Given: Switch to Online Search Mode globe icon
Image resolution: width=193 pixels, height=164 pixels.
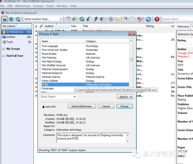Looking at the screenshot, I should coord(11,19).
